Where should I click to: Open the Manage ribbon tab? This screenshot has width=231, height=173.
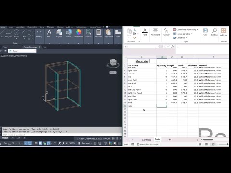point(51,27)
